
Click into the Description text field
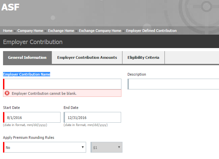pyautogui.click(x=173, y=84)
